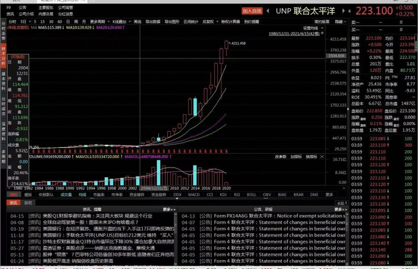Click 导出数据 export data
Image resolution: width=418 pixels, height=269 pixels.
153,21
